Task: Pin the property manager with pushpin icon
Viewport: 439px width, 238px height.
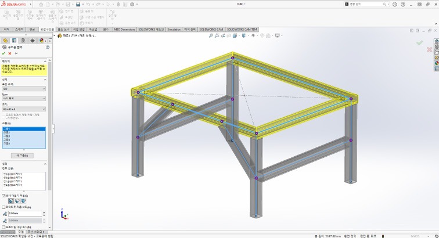Action: click(16, 53)
